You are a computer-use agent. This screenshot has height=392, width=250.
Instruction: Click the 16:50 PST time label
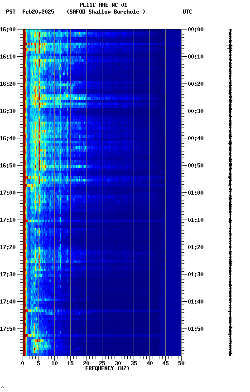[8, 166]
